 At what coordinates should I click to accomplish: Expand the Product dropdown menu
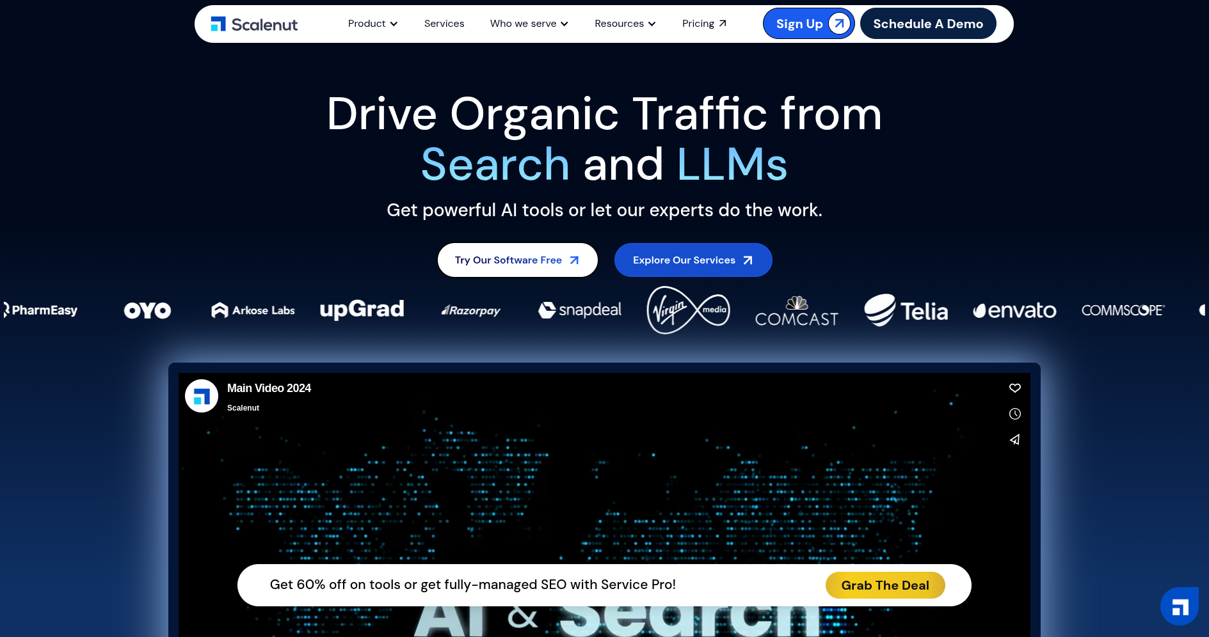point(372,24)
